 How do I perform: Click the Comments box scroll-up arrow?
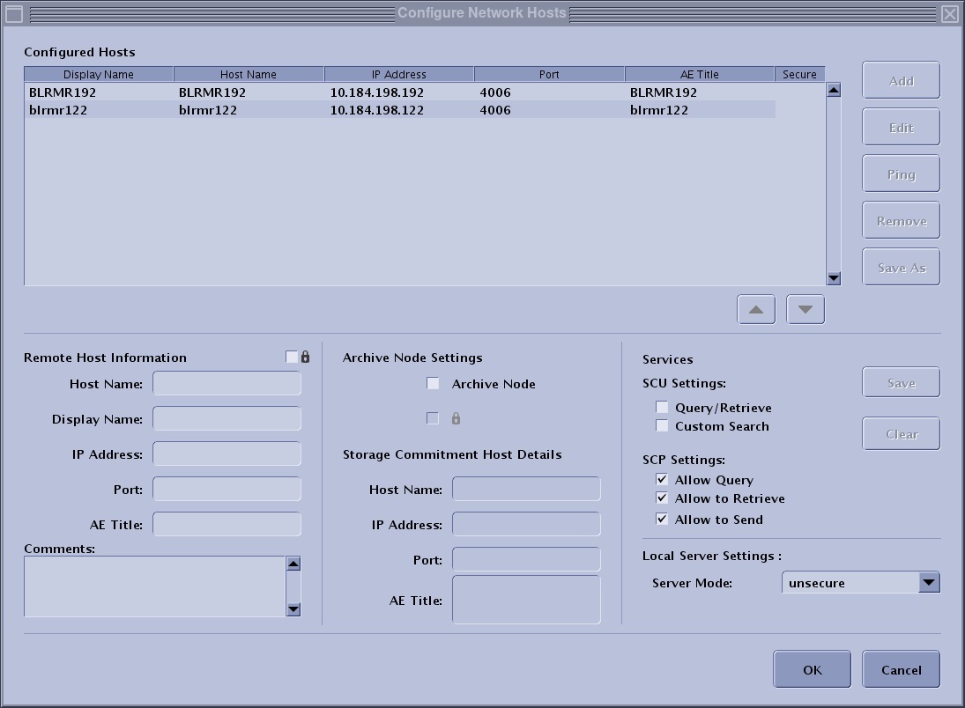click(293, 564)
